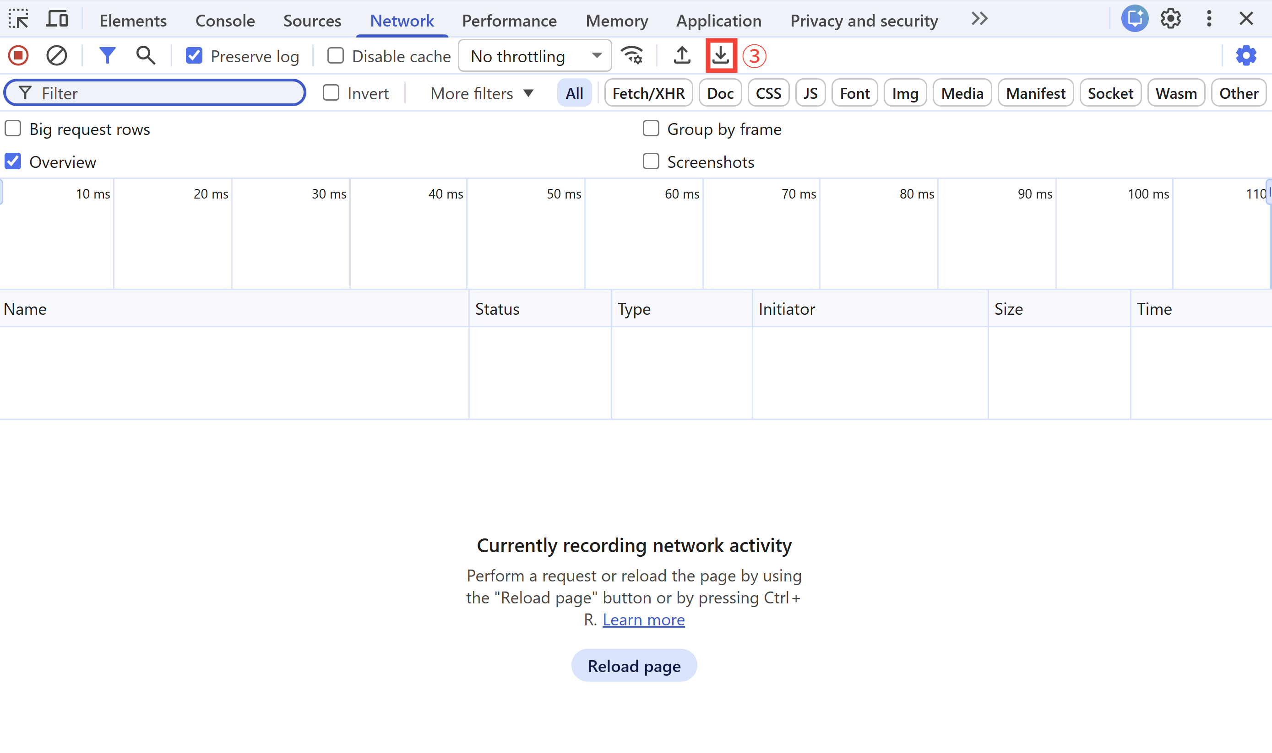Sort by Type column header
This screenshot has width=1272, height=753.
tap(682, 309)
